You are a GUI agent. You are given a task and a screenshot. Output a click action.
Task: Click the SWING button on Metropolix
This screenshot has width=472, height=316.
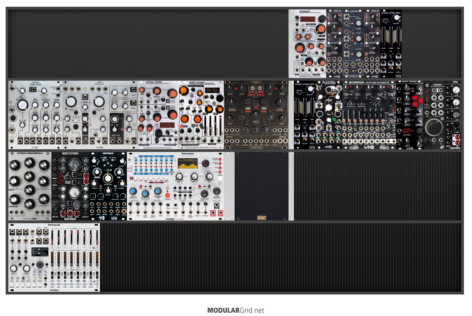[29, 284]
